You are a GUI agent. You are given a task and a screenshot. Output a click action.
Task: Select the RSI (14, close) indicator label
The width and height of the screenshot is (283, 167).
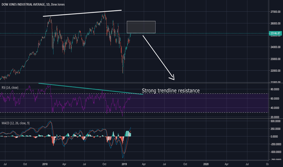[x=10, y=87]
